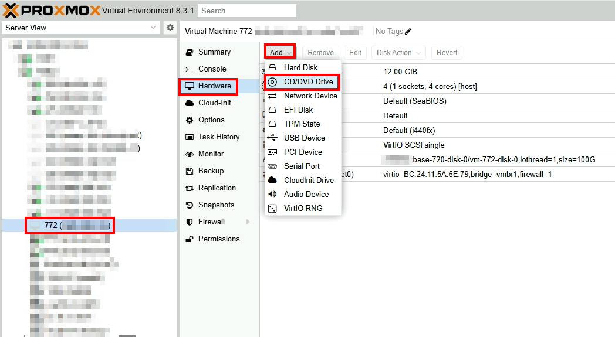The height and width of the screenshot is (337, 615).
Task: Click the Remove button
Action: tap(320, 53)
